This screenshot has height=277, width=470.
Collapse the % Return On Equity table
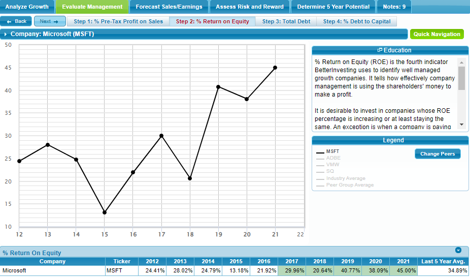click(x=458, y=250)
